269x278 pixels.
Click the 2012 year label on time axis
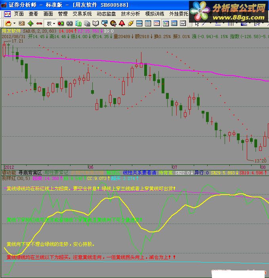pyautogui.click(x=9, y=167)
